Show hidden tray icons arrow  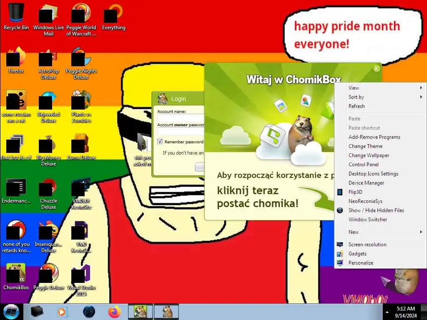387,312
